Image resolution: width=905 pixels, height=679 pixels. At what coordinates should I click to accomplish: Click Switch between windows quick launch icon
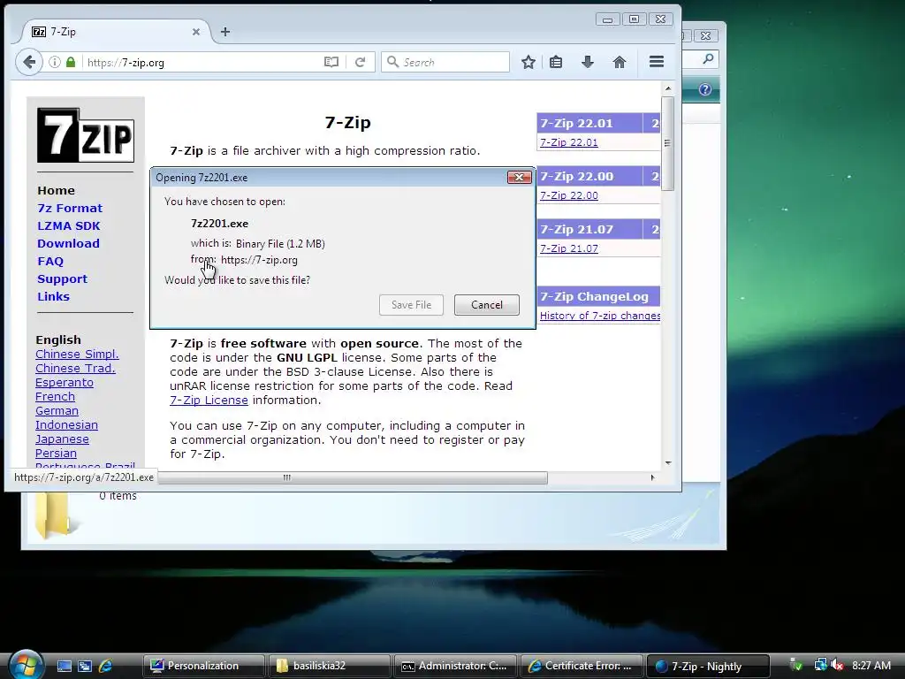(85, 666)
